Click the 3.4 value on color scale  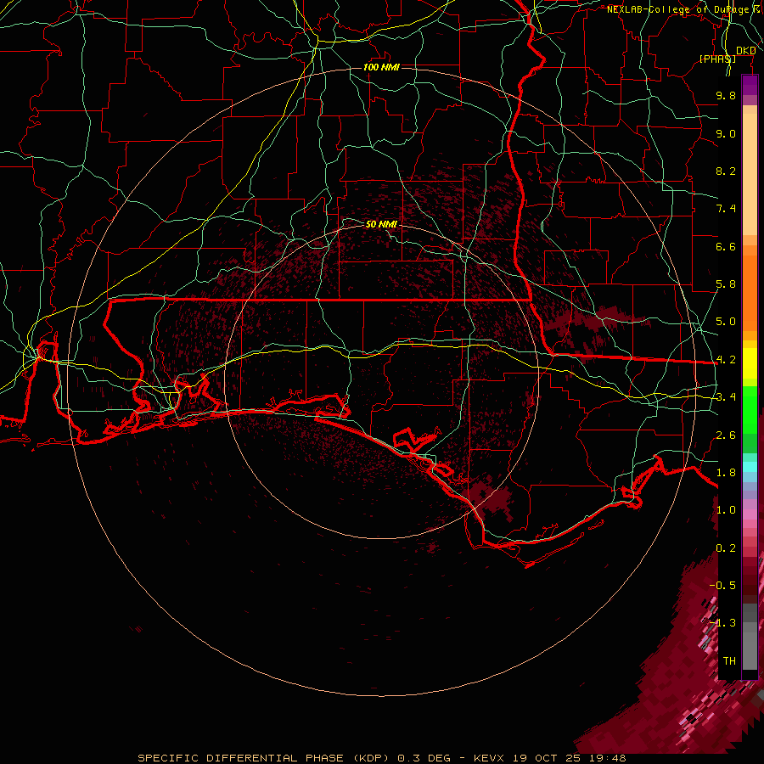click(x=726, y=397)
